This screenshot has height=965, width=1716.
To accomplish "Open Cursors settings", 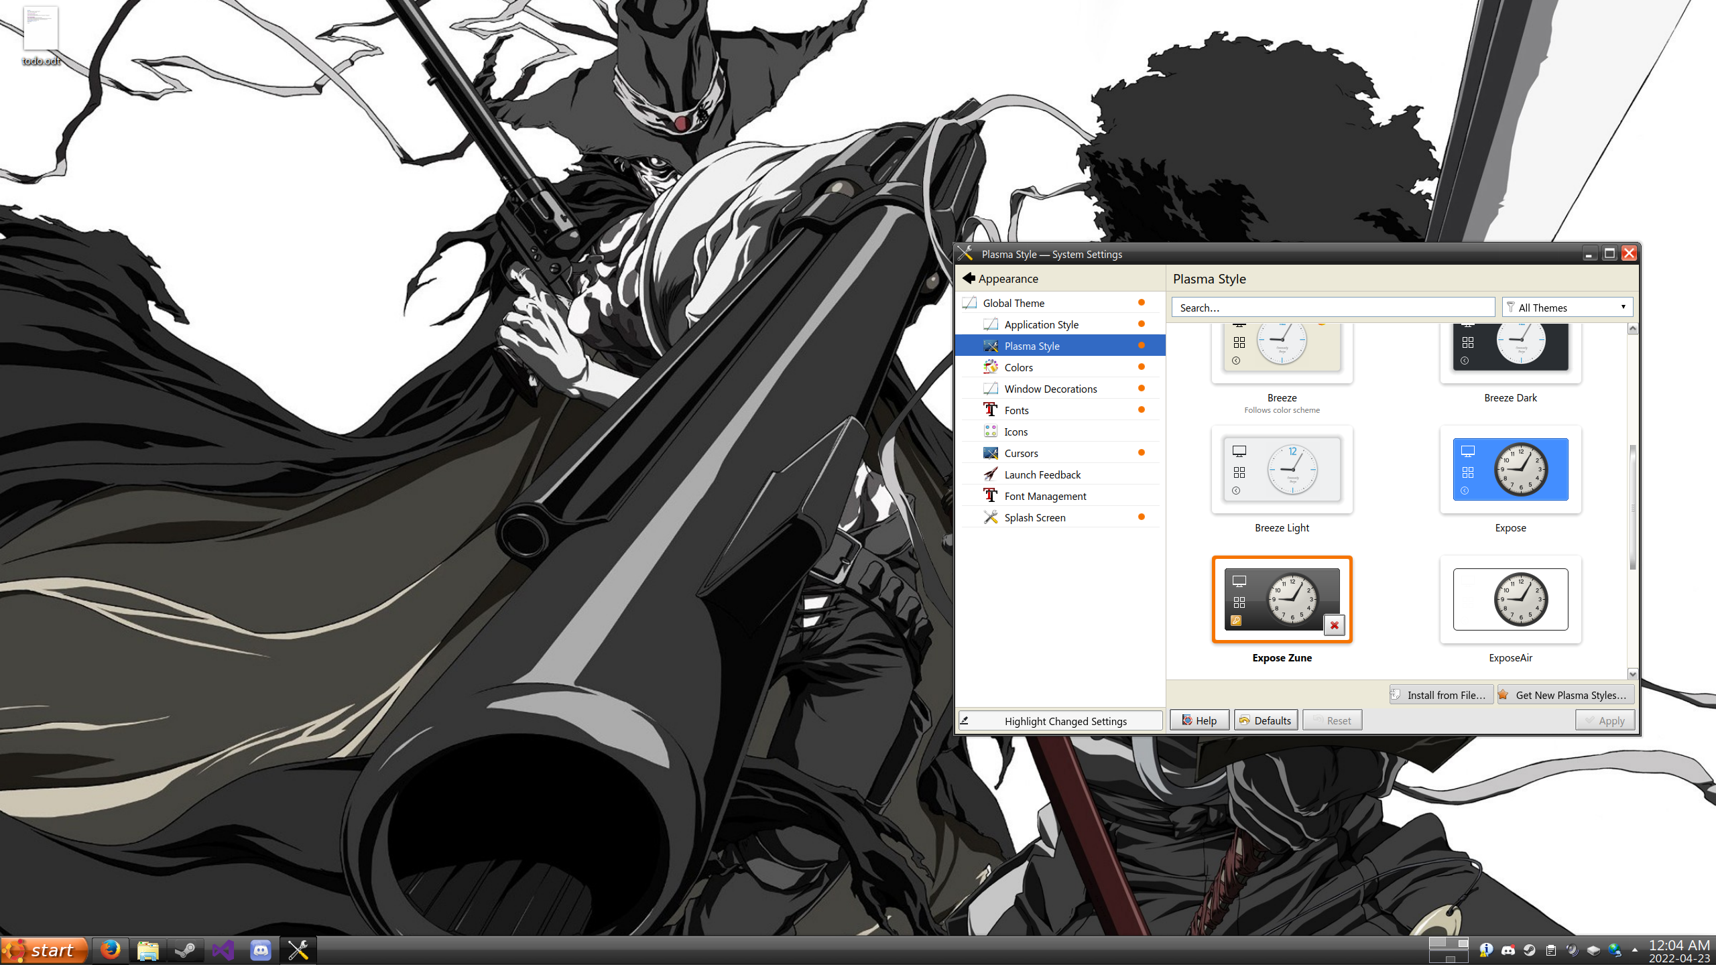I will click(1060, 453).
